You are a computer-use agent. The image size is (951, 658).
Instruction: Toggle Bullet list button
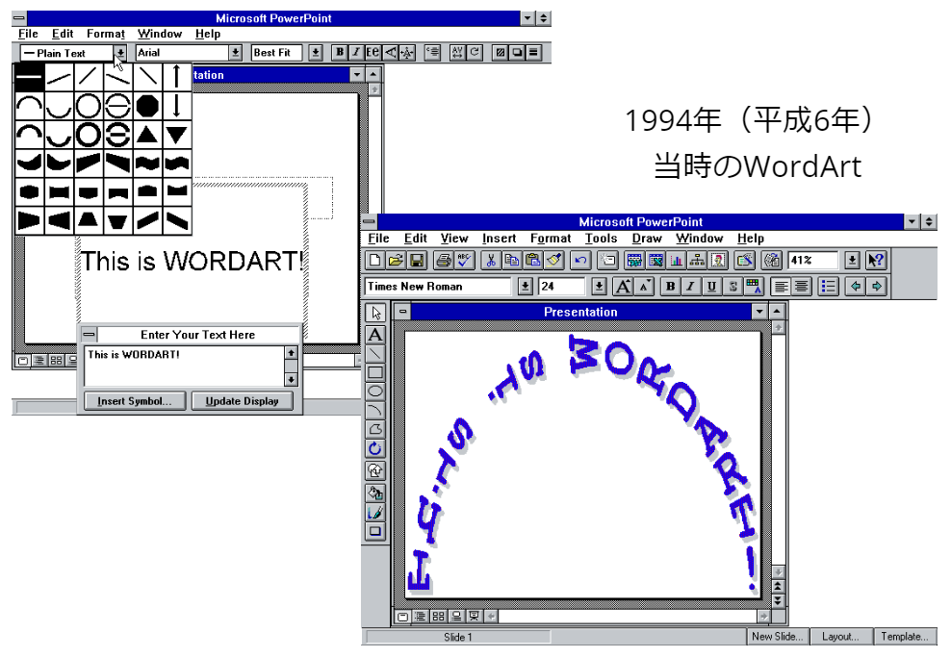click(828, 287)
